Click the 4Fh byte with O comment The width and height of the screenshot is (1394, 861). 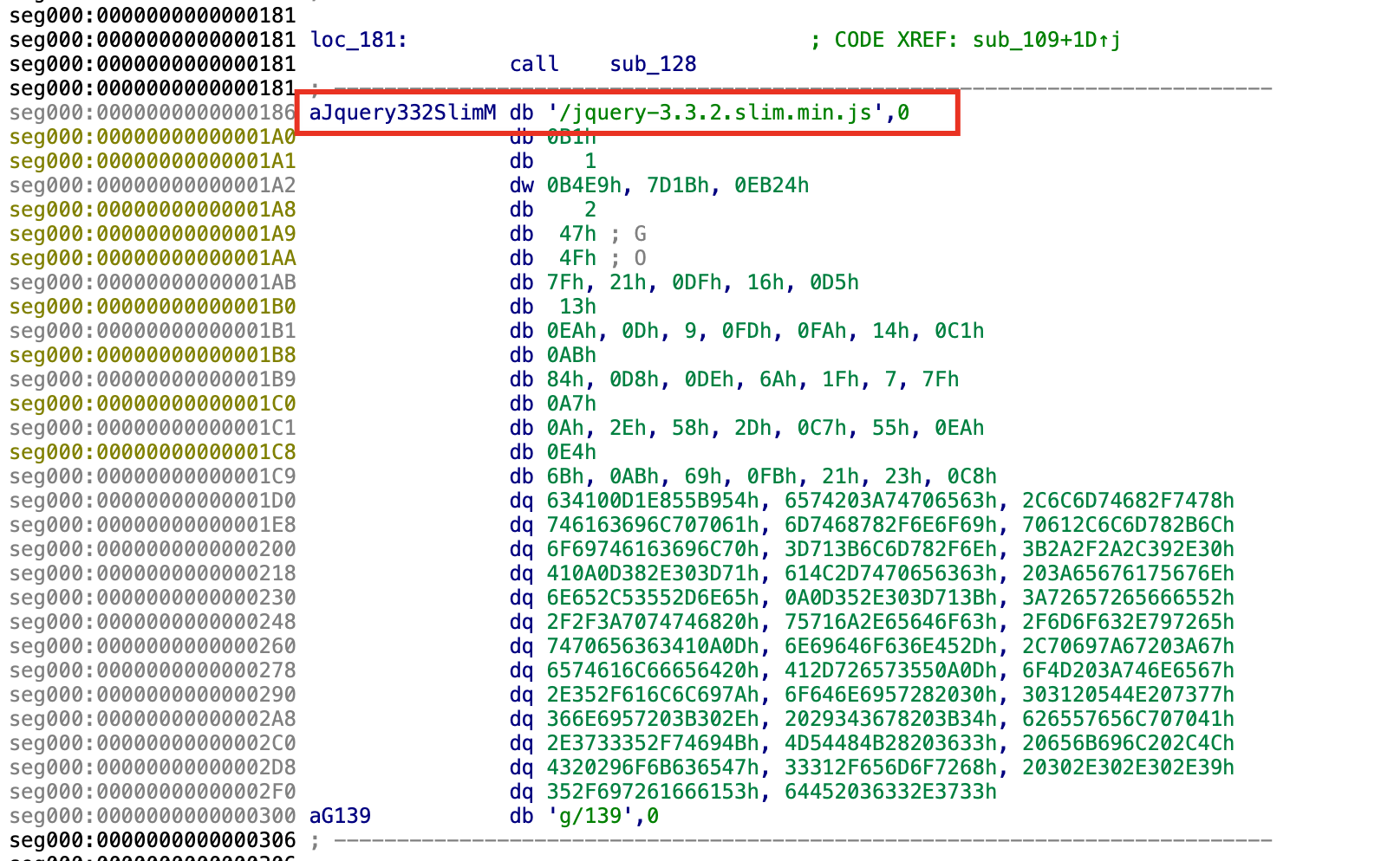click(x=577, y=258)
